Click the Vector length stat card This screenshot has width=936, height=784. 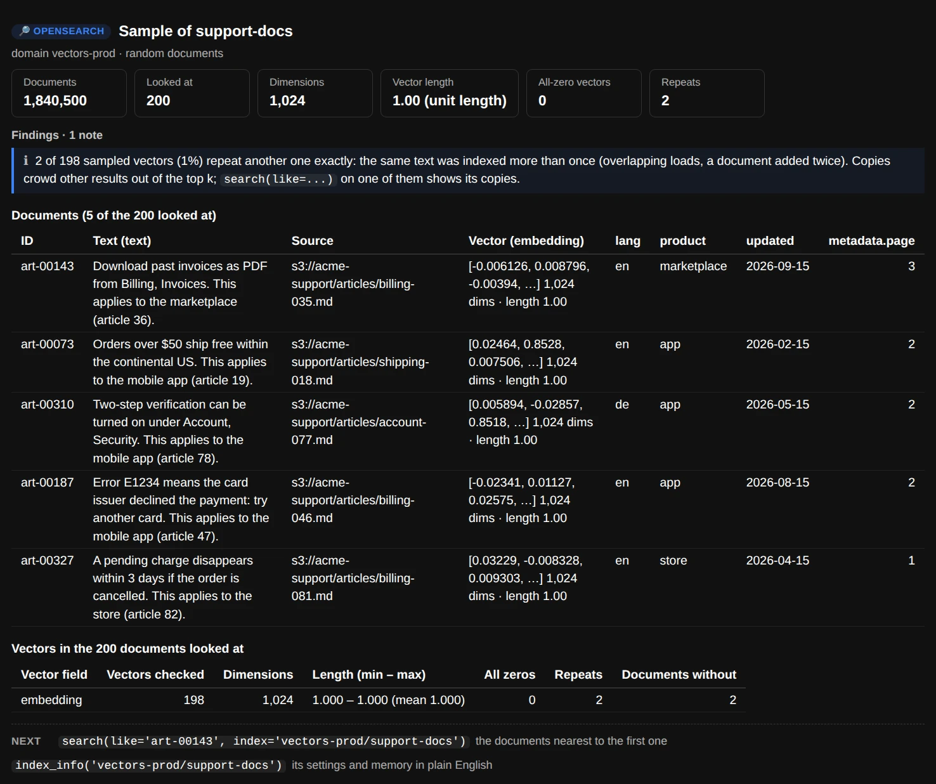click(x=450, y=93)
